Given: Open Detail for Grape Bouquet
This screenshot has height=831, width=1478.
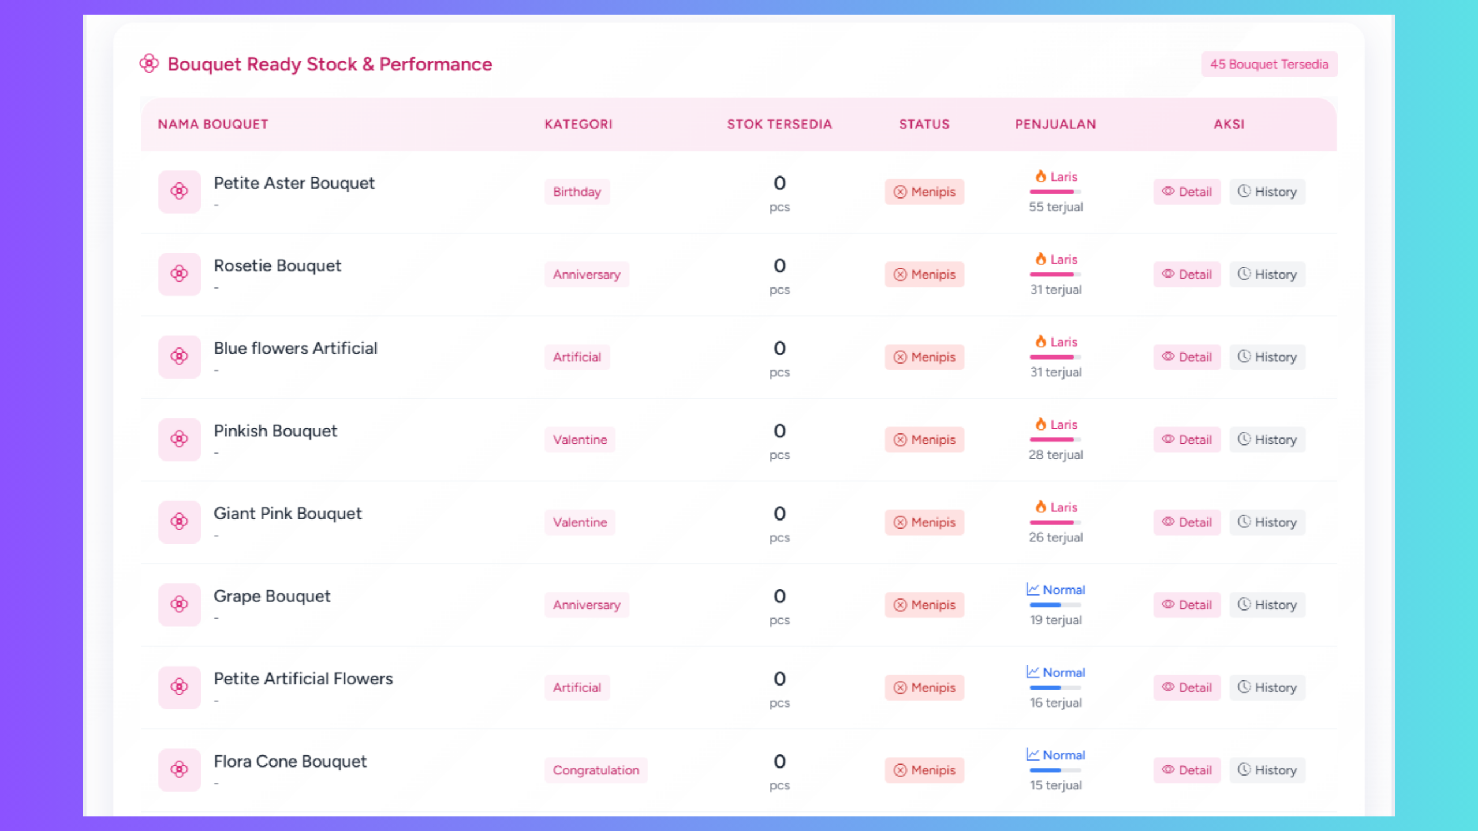Looking at the screenshot, I should 1186,605.
